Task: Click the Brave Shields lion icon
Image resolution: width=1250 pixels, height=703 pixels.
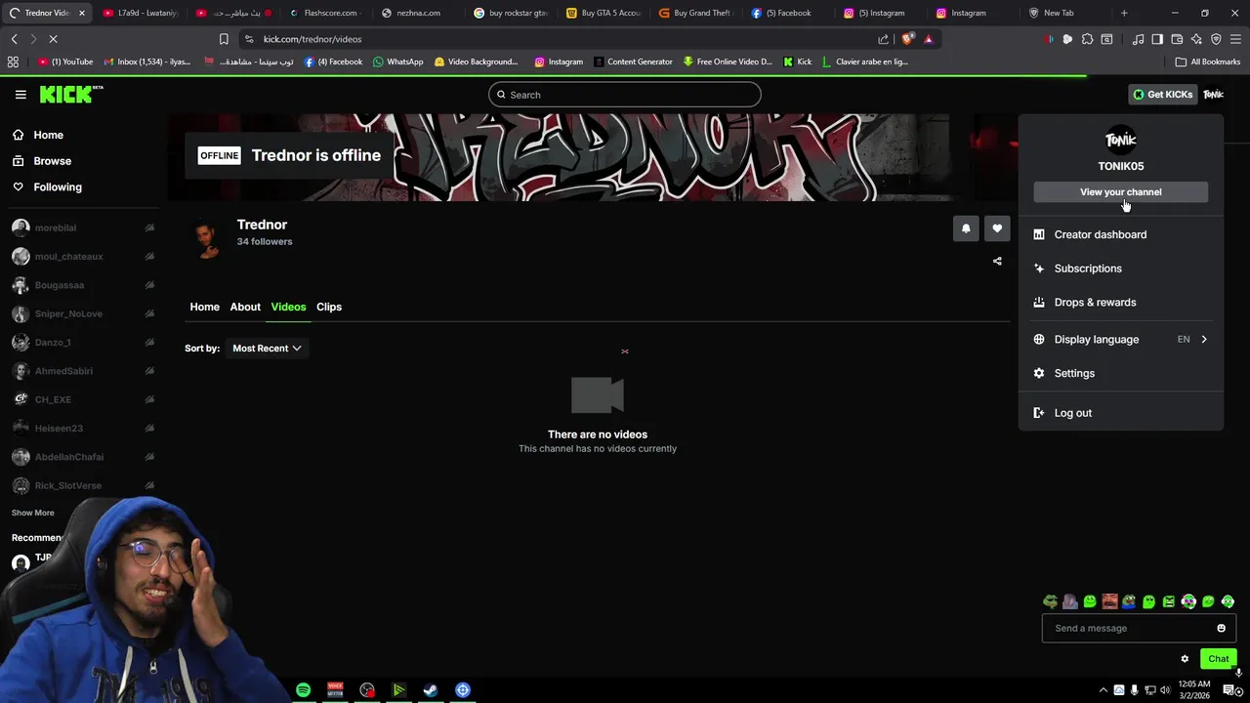Action: pos(907,39)
